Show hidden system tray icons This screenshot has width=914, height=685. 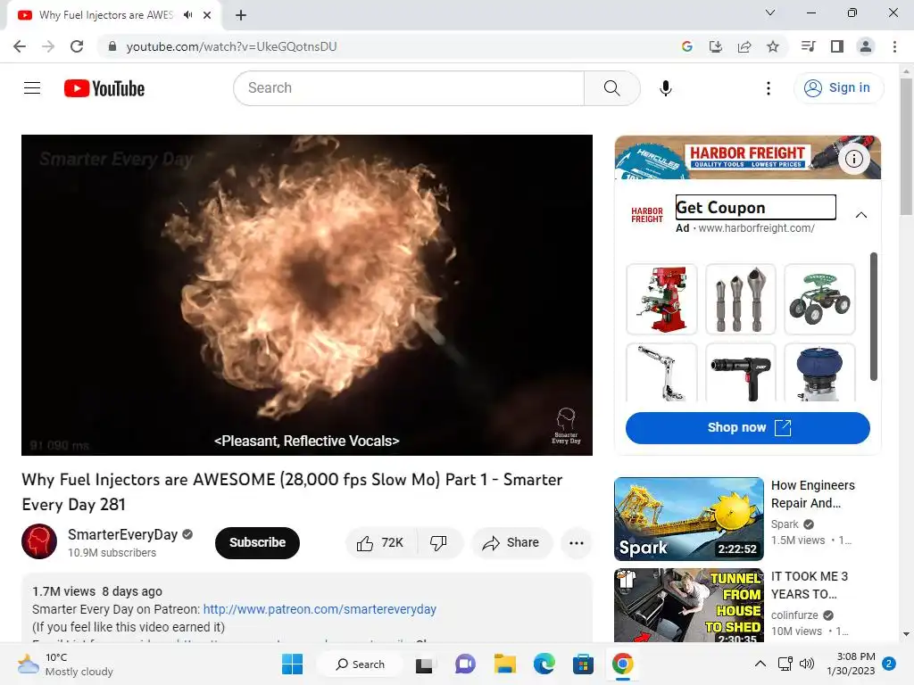click(760, 664)
